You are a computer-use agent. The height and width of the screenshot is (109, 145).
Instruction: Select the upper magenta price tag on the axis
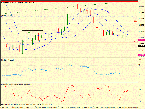(141, 40)
